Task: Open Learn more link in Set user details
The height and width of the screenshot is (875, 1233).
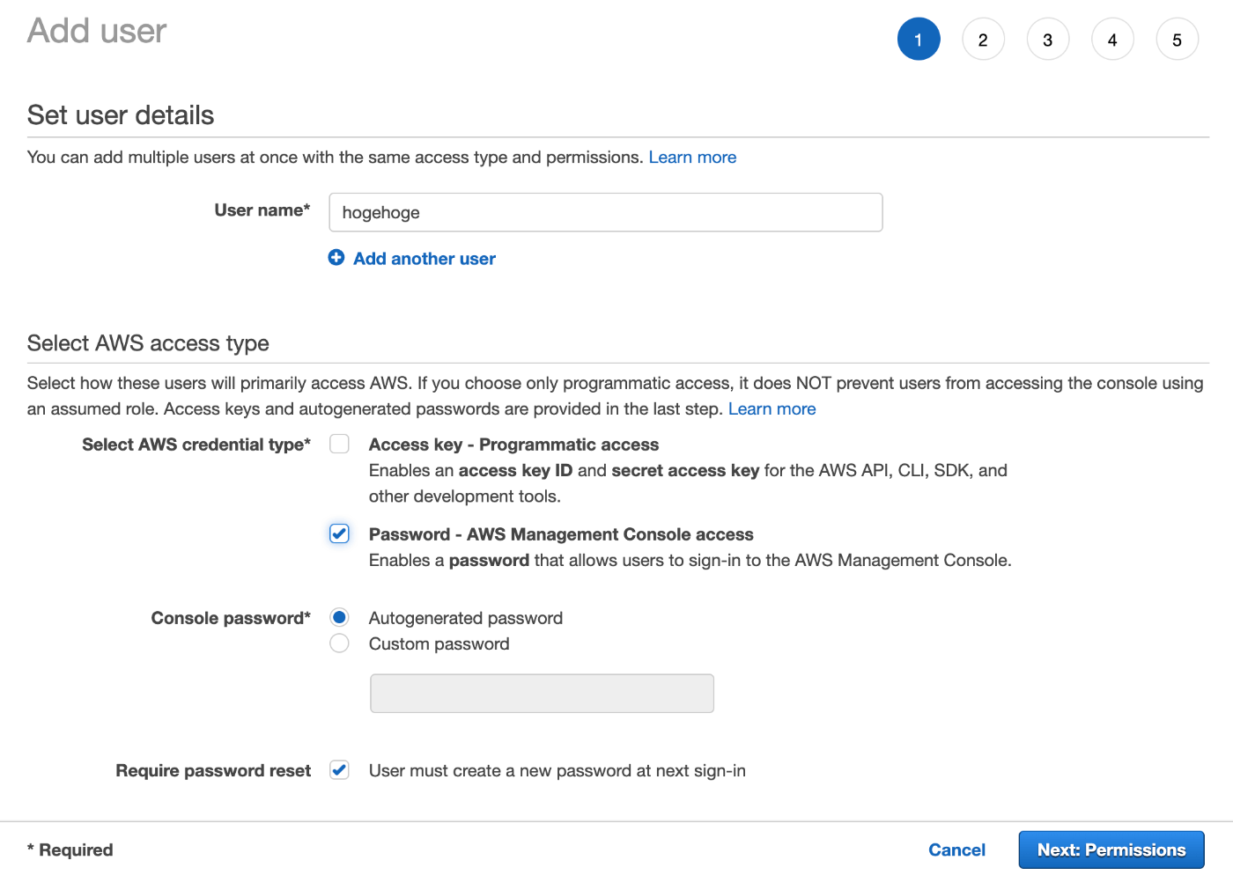Action: 692,158
